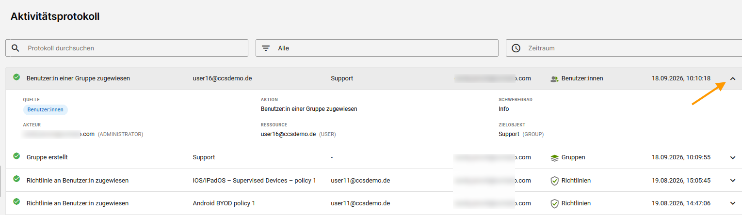Click Android BYOD policy 1 text
The image size is (742, 215).
pos(224,203)
